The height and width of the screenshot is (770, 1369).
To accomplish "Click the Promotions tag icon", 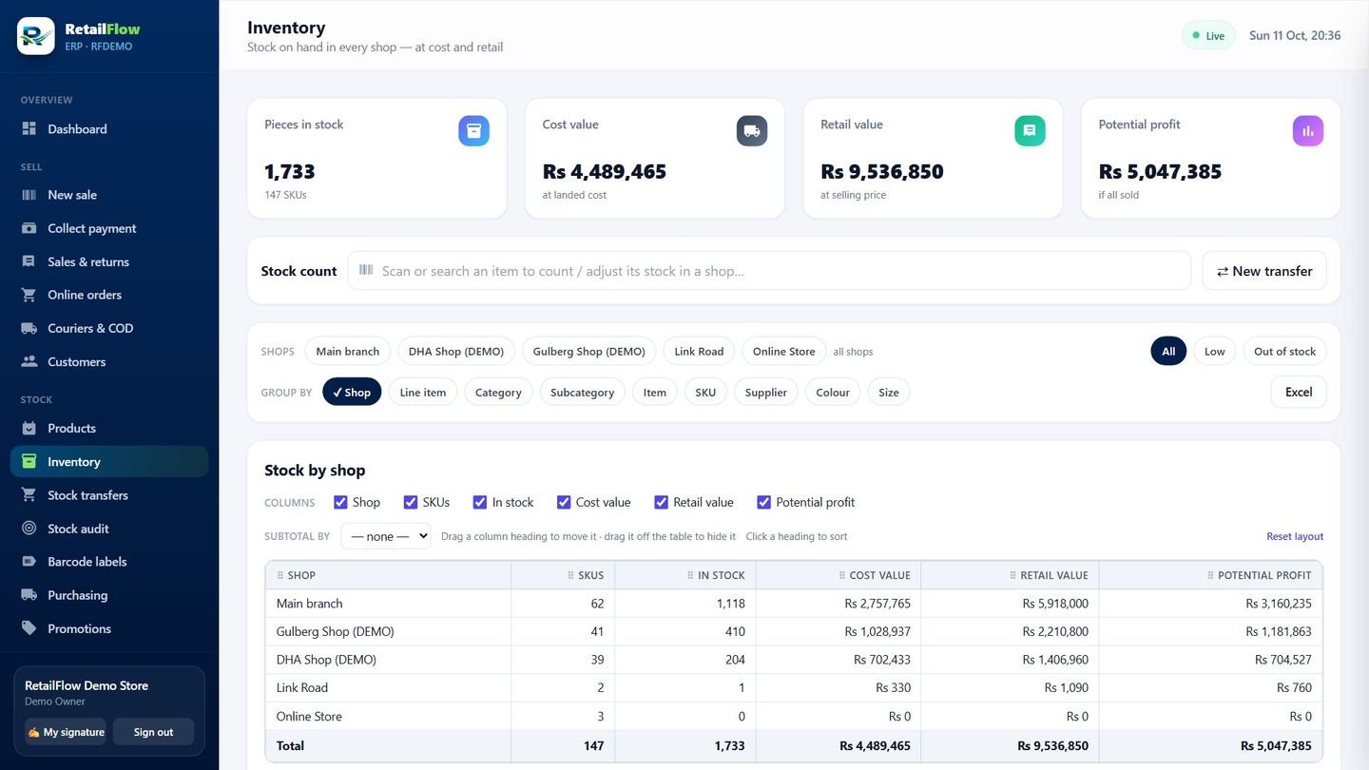I will pyautogui.click(x=29, y=628).
